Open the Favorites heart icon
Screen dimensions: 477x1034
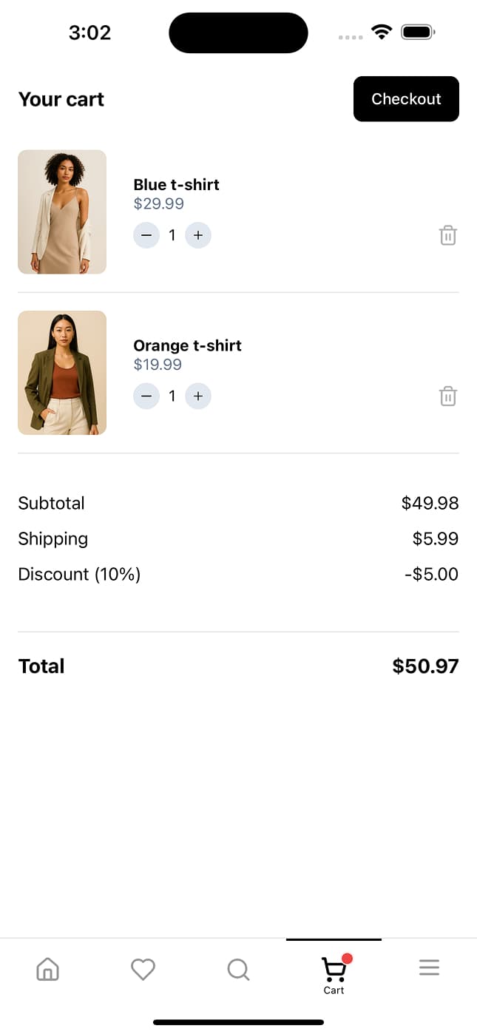(x=143, y=969)
